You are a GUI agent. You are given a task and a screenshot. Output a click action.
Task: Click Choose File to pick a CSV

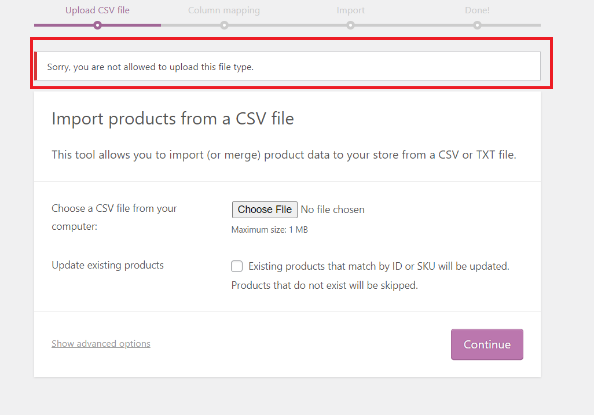pos(265,210)
